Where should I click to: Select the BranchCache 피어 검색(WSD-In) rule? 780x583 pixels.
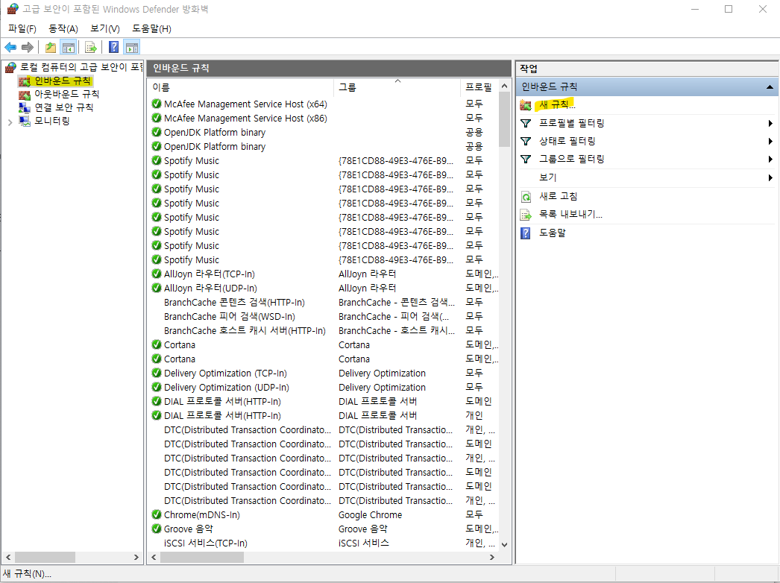[x=324, y=316]
